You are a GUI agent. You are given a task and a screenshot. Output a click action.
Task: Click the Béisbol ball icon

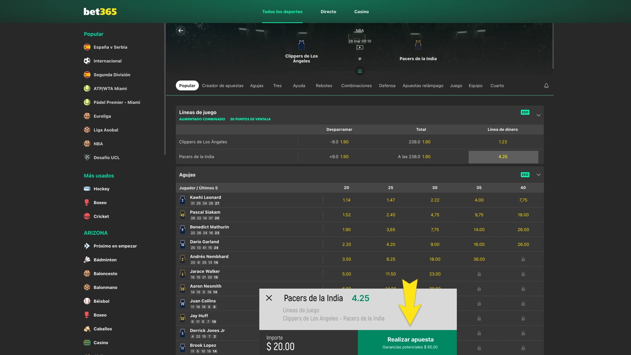tap(87, 301)
